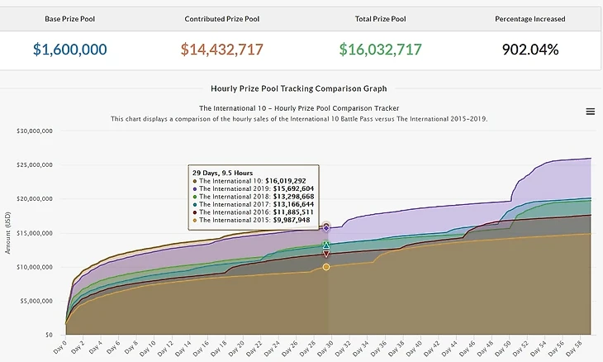The image size is (603, 362).
Task: Click the Total Prize Pool value $16,032,717
Action: click(380, 50)
